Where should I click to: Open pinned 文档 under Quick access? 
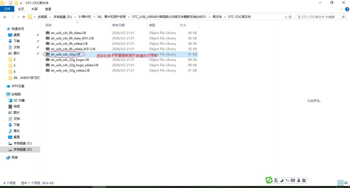[17, 47]
